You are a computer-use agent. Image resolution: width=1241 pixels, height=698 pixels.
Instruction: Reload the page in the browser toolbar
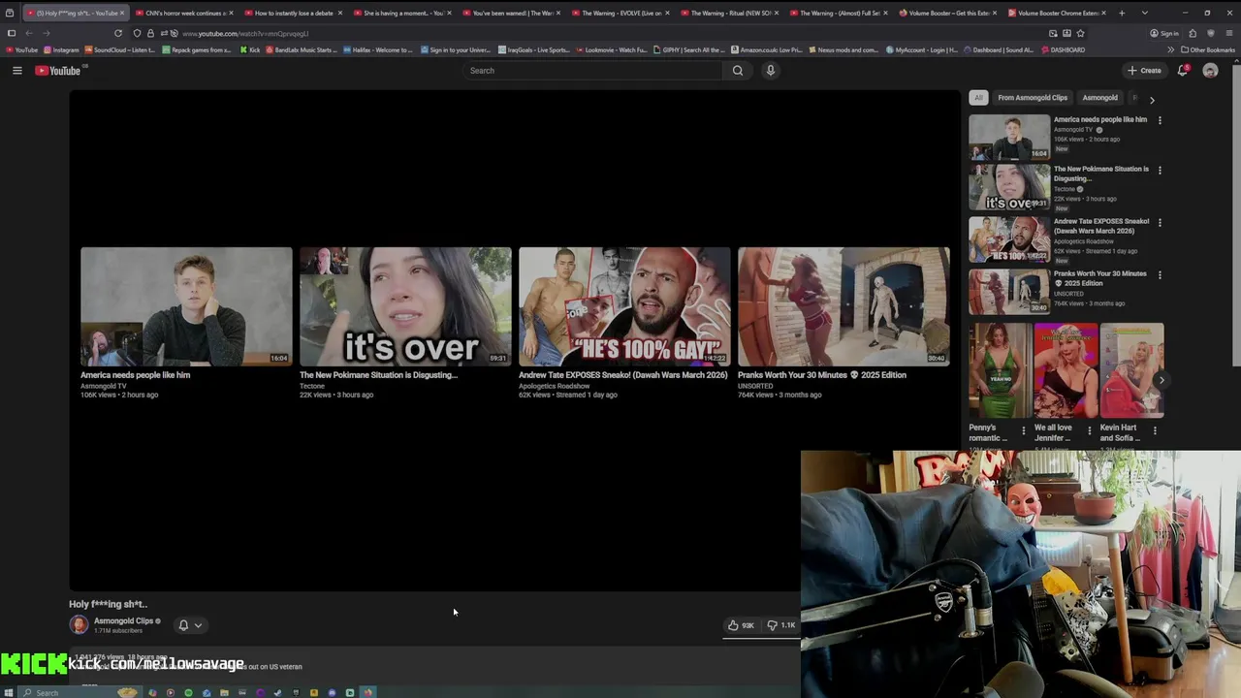(118, 33)
